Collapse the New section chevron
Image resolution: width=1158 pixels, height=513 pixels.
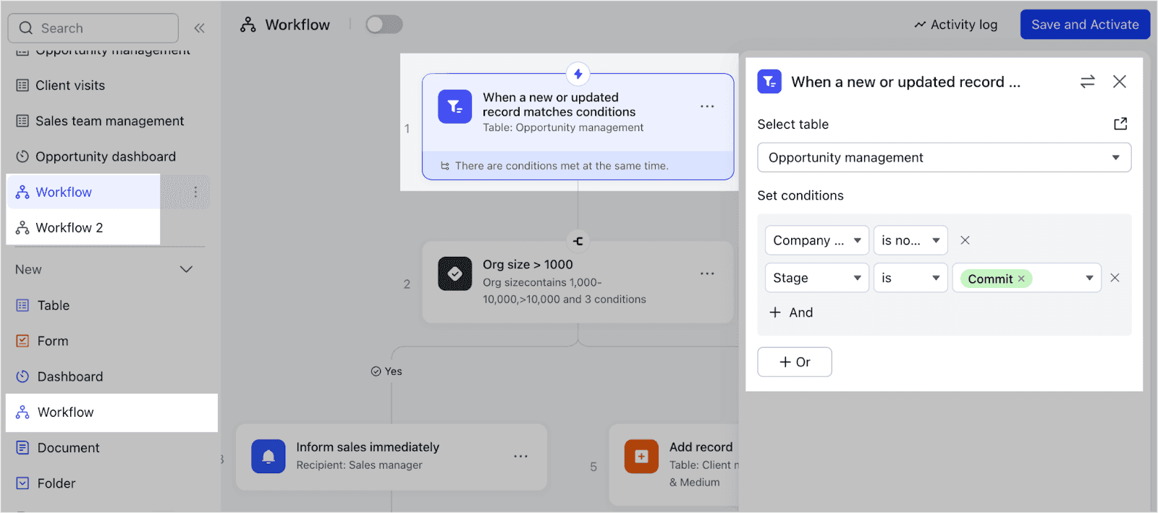tap(186, 269)
